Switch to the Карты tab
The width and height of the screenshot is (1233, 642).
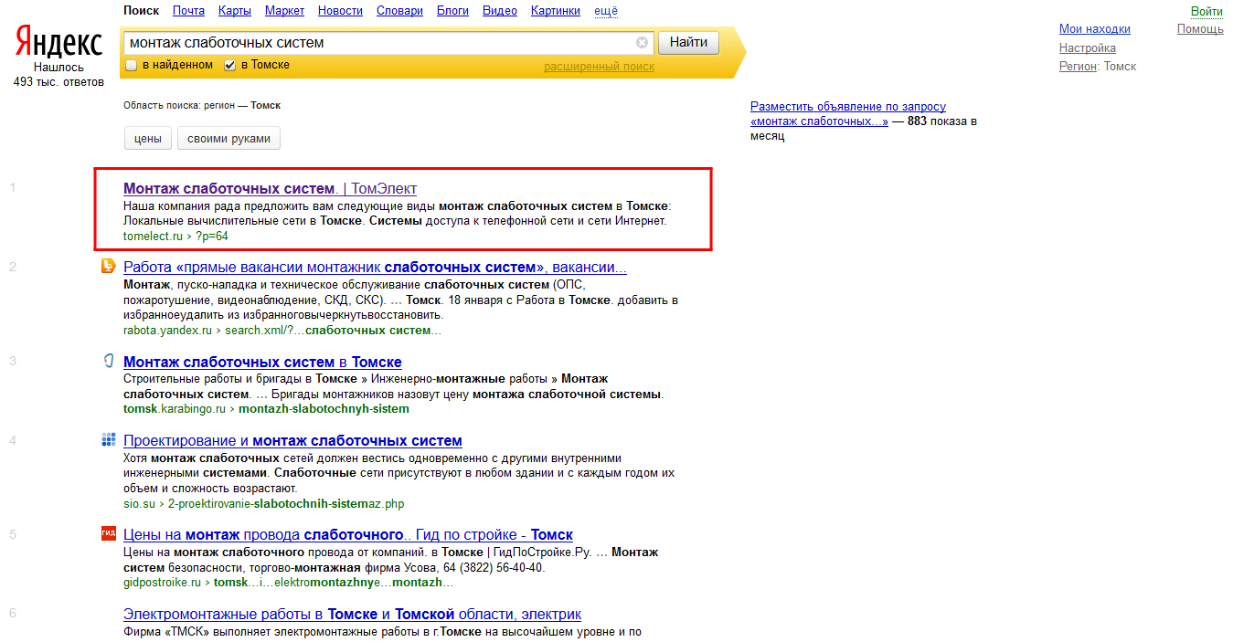coord(235,11)
